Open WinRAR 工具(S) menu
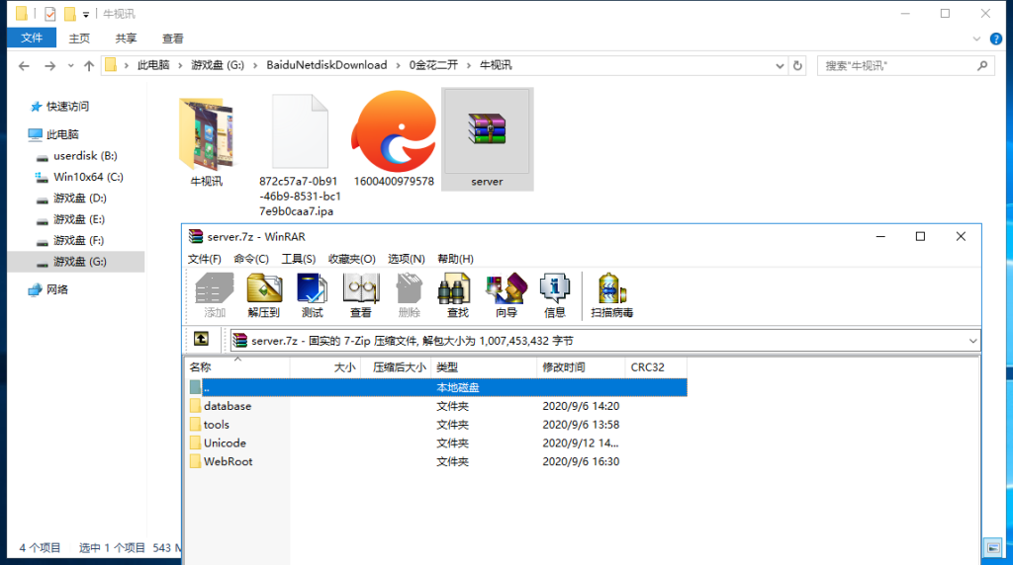 point(299,259)
